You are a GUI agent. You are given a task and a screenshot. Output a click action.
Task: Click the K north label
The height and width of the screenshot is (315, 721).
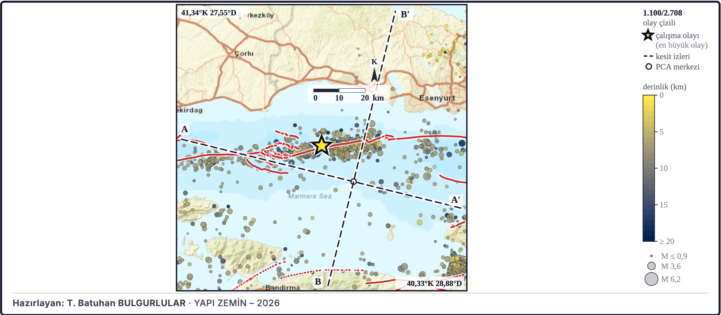(374, 62)
